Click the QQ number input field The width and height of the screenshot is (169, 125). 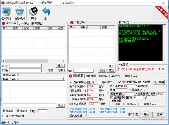[83, 71]
